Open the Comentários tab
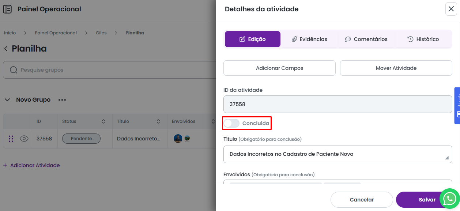Screen dimensions: 460x211 click(366, 39)
